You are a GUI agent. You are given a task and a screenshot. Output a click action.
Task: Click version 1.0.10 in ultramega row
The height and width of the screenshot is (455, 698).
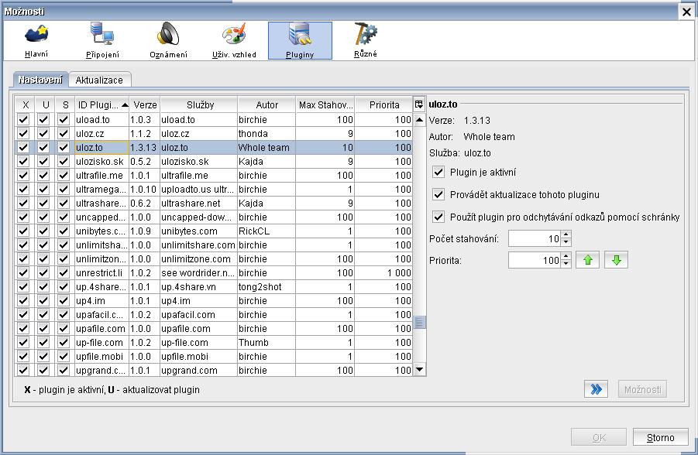coord(143,189)
